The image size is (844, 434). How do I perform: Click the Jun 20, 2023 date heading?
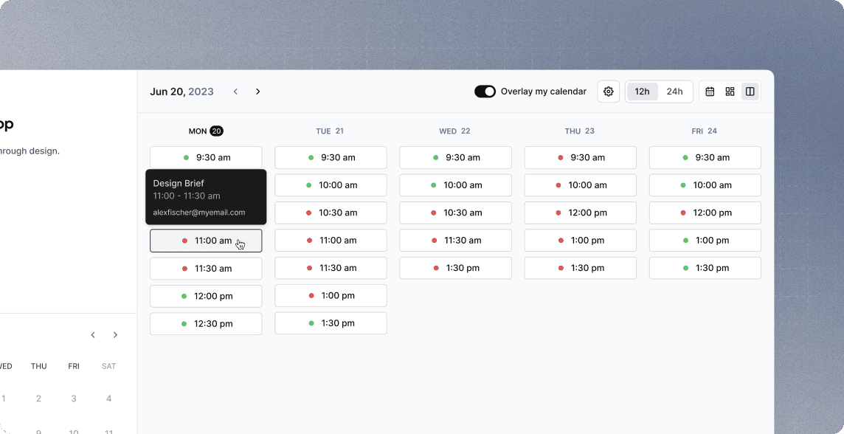click(181, 92)
